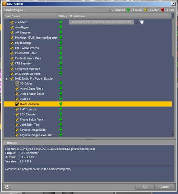The image size is (178, 194).
Task: Click the status plug icon for Joint Editor Tool
Action: click(x=61, y=125)
